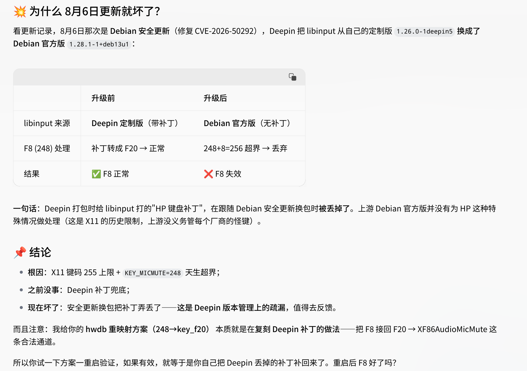The height and width of the screenshot is (371, 527).
Task: Click the pushpin emoji next to 结论
Action: coord(20,252)
